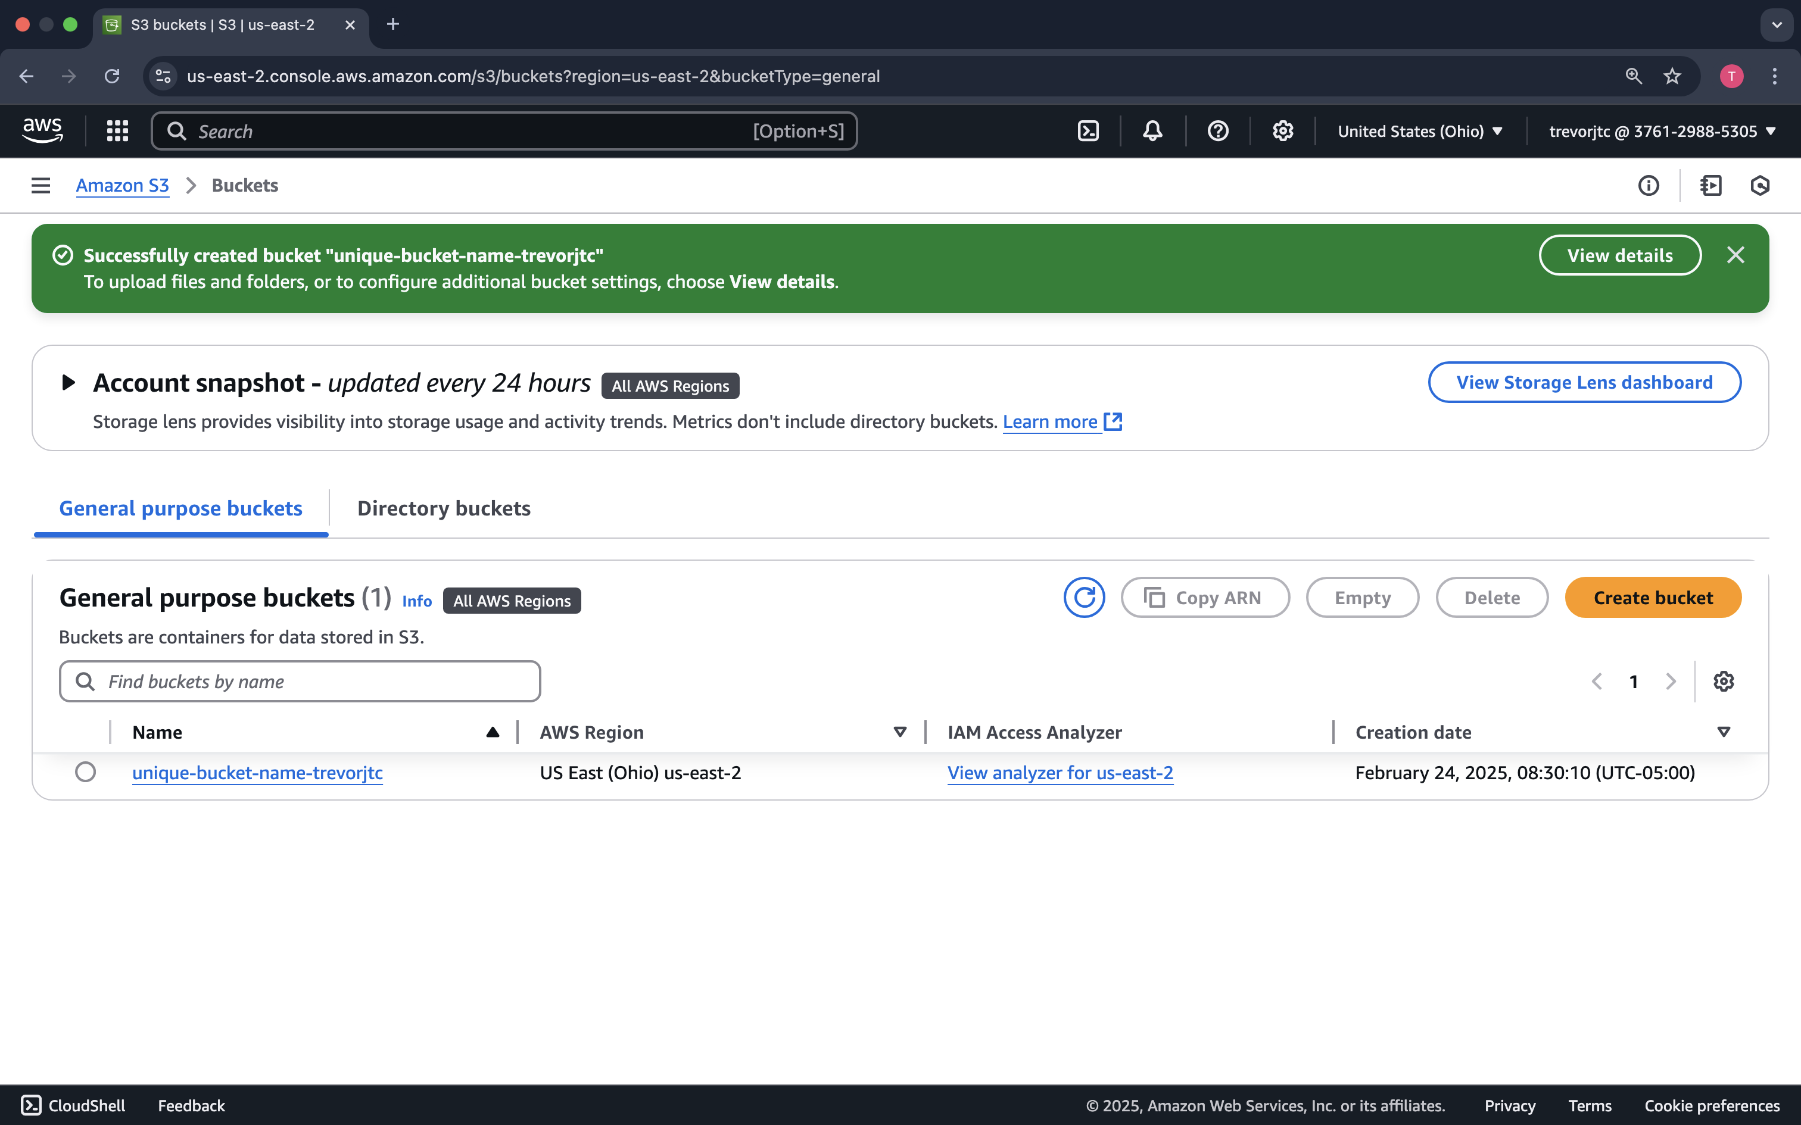Expand the Account snapshot section
1801x1125 pixels.
[x=68, y=382]
